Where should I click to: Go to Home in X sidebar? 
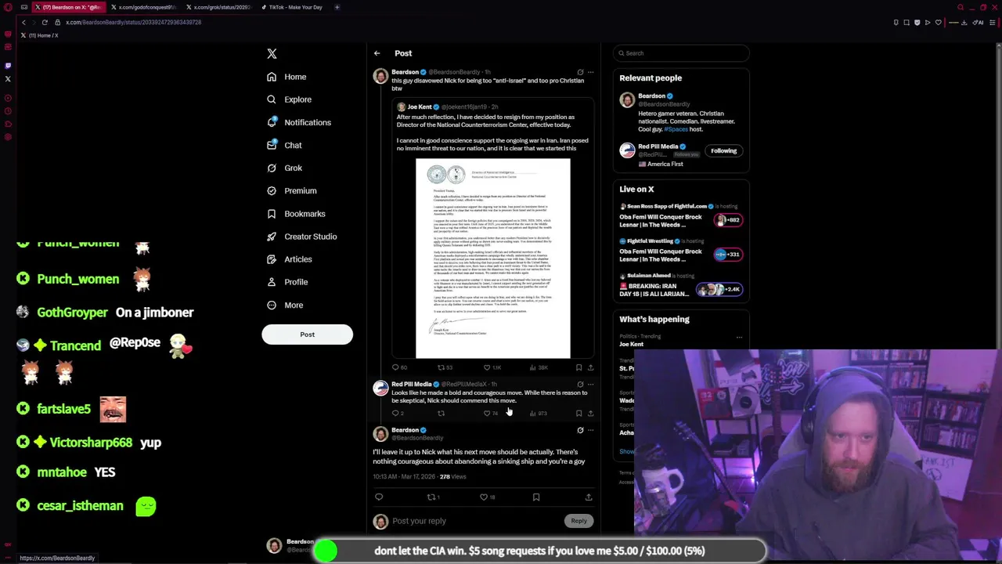tap(287, 77)
